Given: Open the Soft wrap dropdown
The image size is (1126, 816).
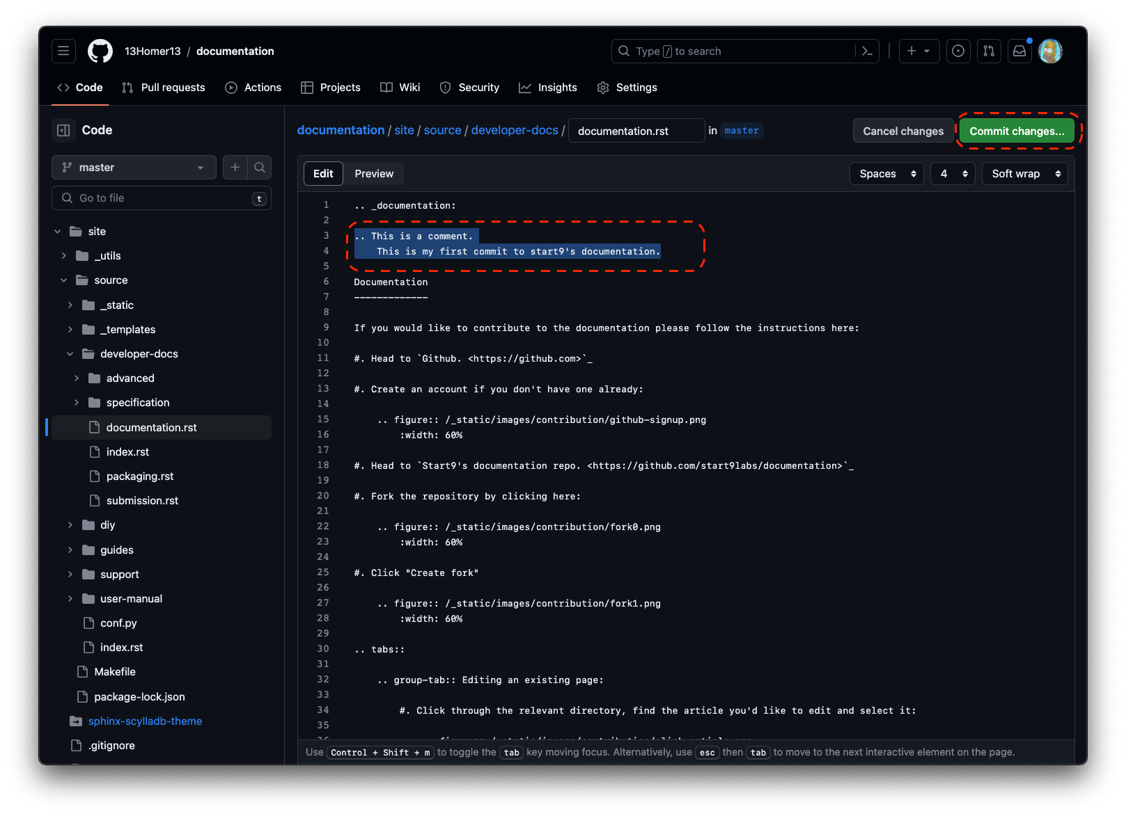Looking at the screenshot, I should point(1025,174).
